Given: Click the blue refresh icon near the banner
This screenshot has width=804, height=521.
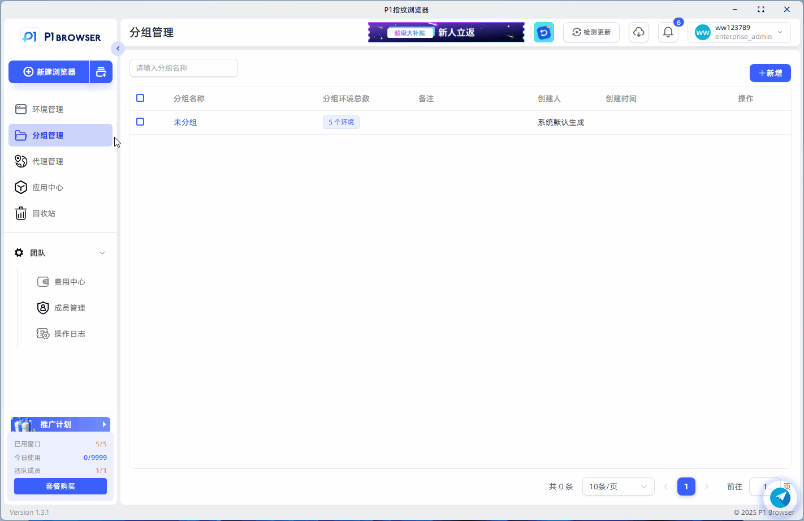Looking at the screenshot, I should click(x=543, y=32).
